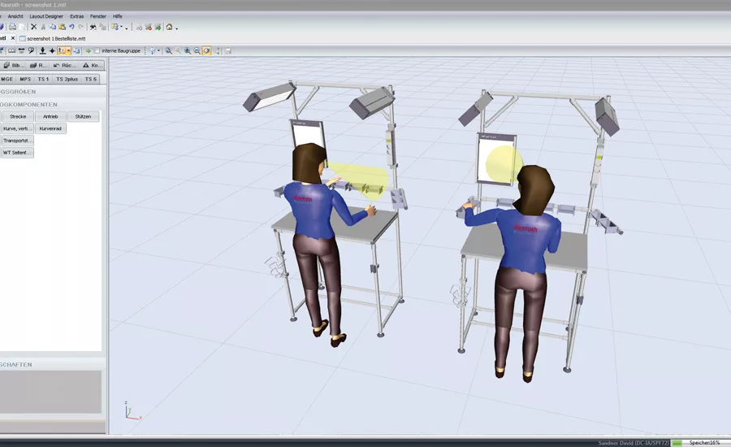731x447 pixels.
Task: Click the Home house icon
Action: [169, 27]
